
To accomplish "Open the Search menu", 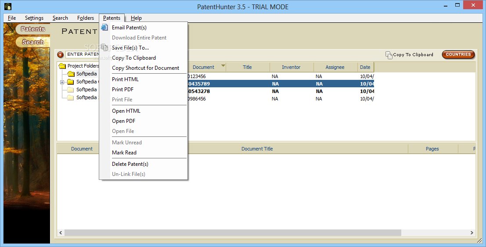I will pyautogui.click(x=60, y=18).
